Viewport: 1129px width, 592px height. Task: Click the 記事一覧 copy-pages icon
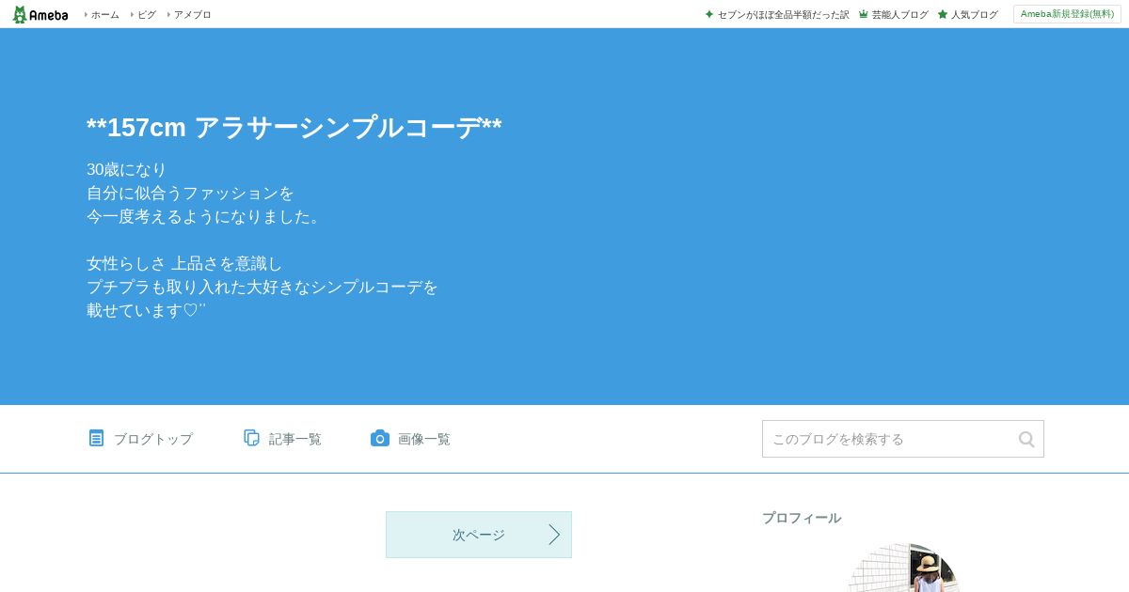point(251,438)
